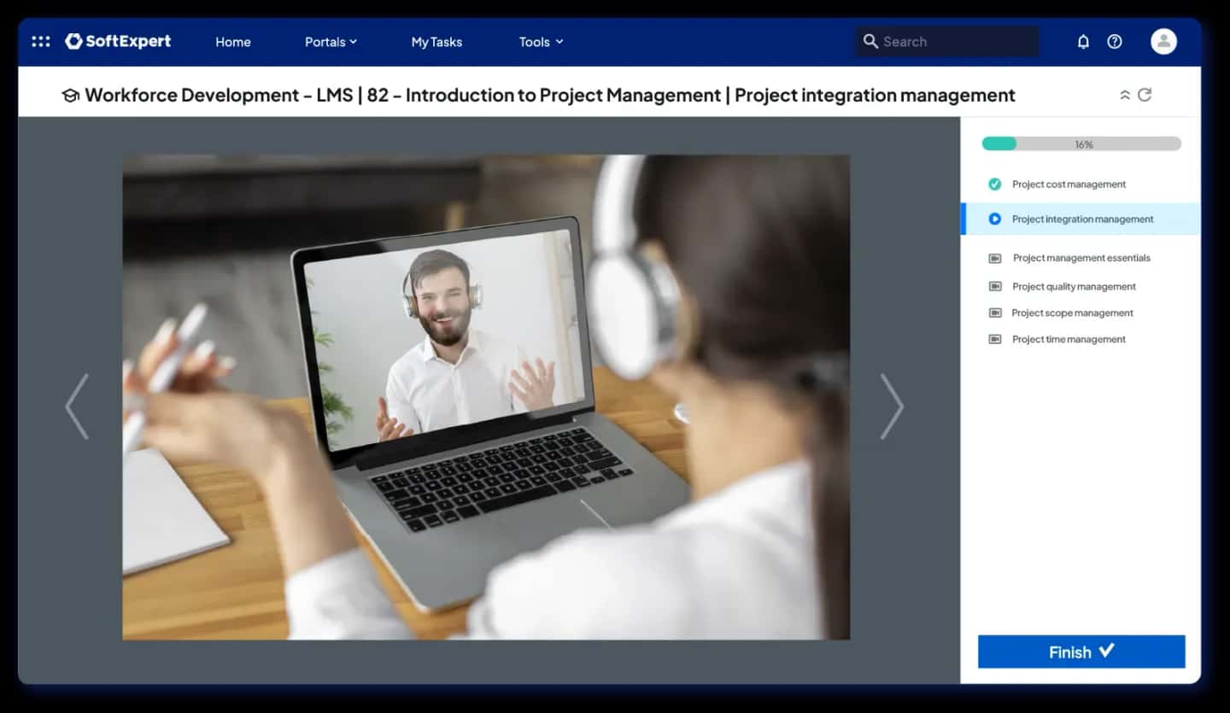The height and width of the screenshot is (713, 1230).
Task: Open the app grid launcher icon
Action: tap(40, 41)
